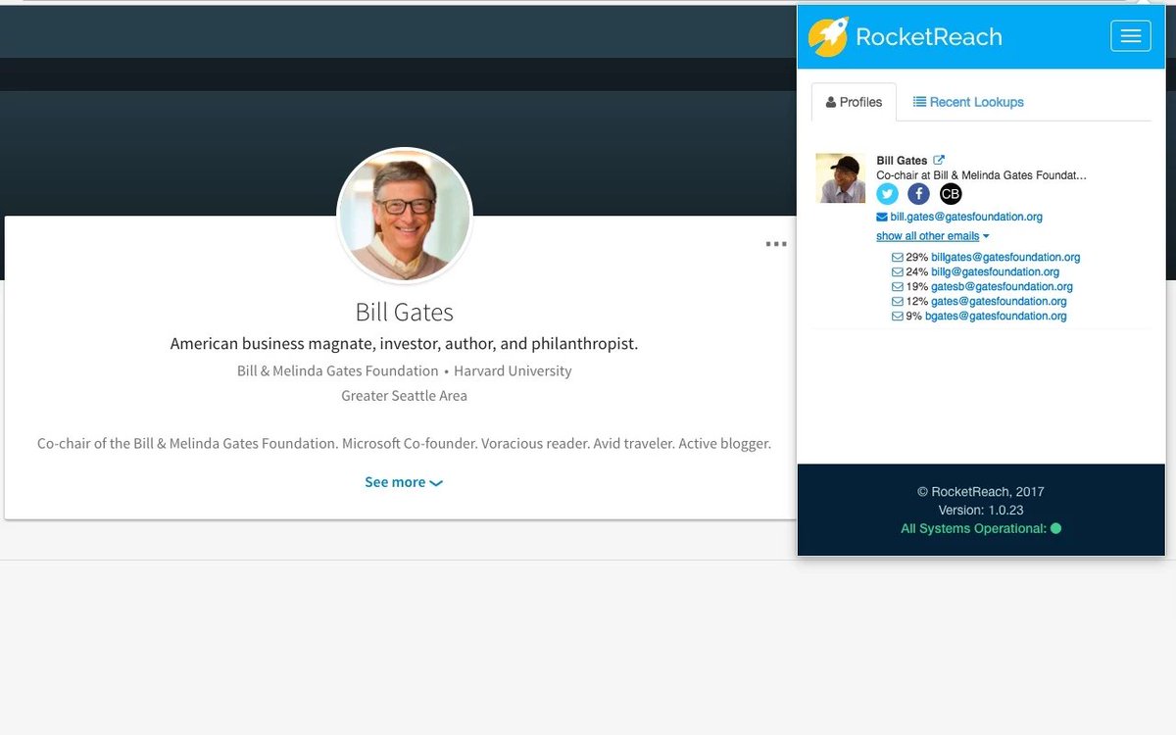Click the 29% confidence value
This screenshot has height=735, width=1176.
pos(917,258)
